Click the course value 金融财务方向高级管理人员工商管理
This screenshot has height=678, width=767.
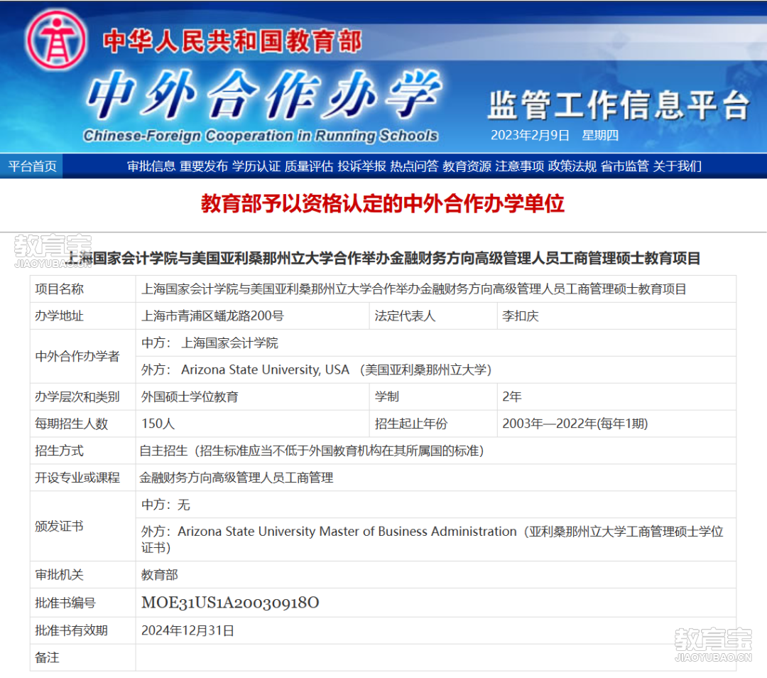[x=236, y=478]
